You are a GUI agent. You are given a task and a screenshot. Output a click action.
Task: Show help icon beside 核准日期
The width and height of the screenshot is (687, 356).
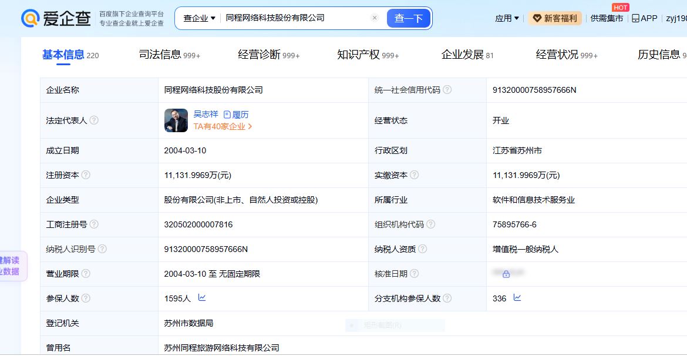pos(414,274)
